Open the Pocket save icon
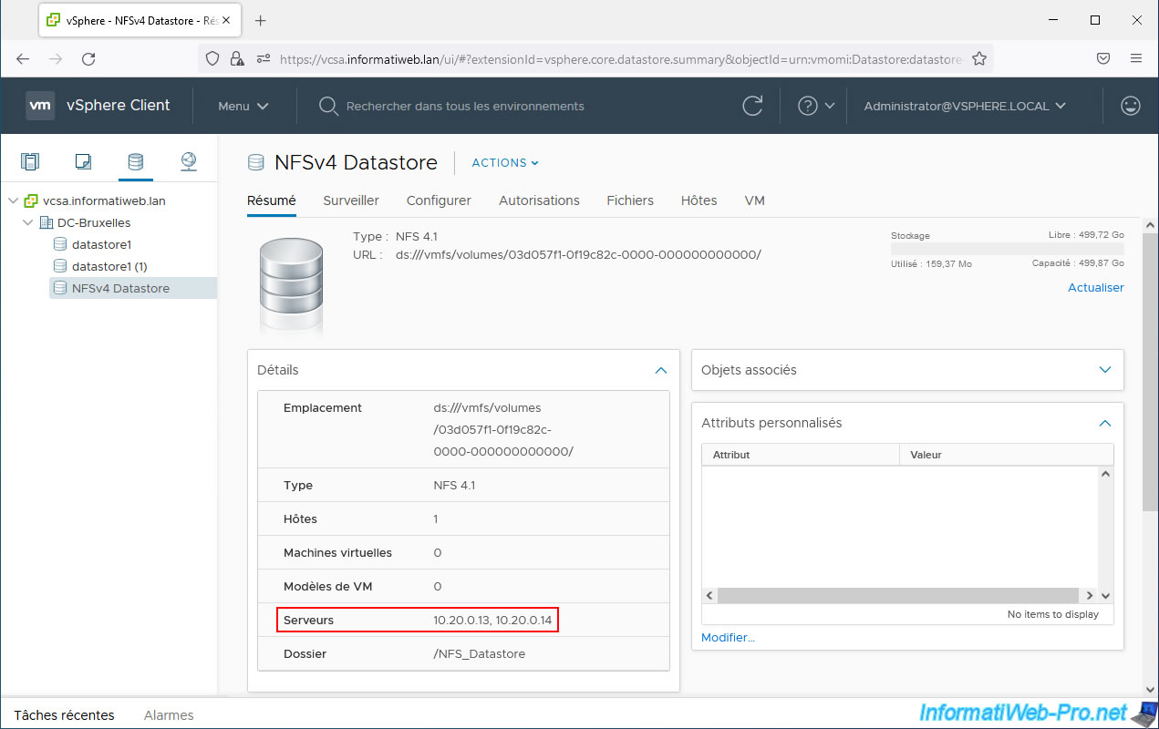Viewport: 1159px width, 729px height. pyautogui.click(x=1102, y=58)
